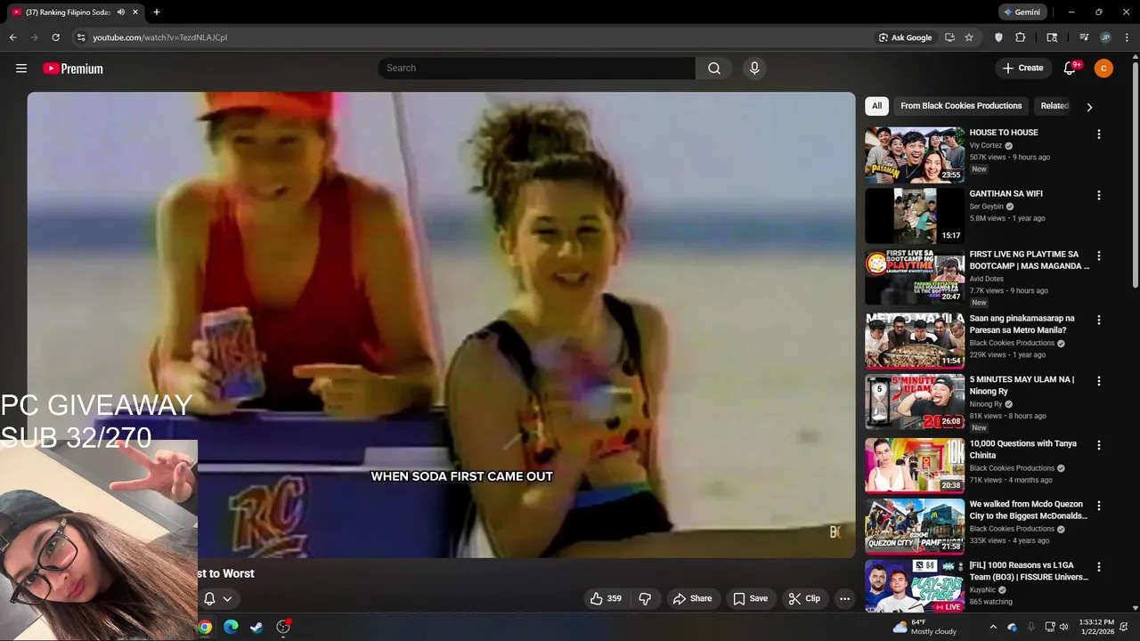Image resolution: width=1140 pixels, height=641 pixels.
Task: Select the Related filter chip
Action: [1054, 106]
